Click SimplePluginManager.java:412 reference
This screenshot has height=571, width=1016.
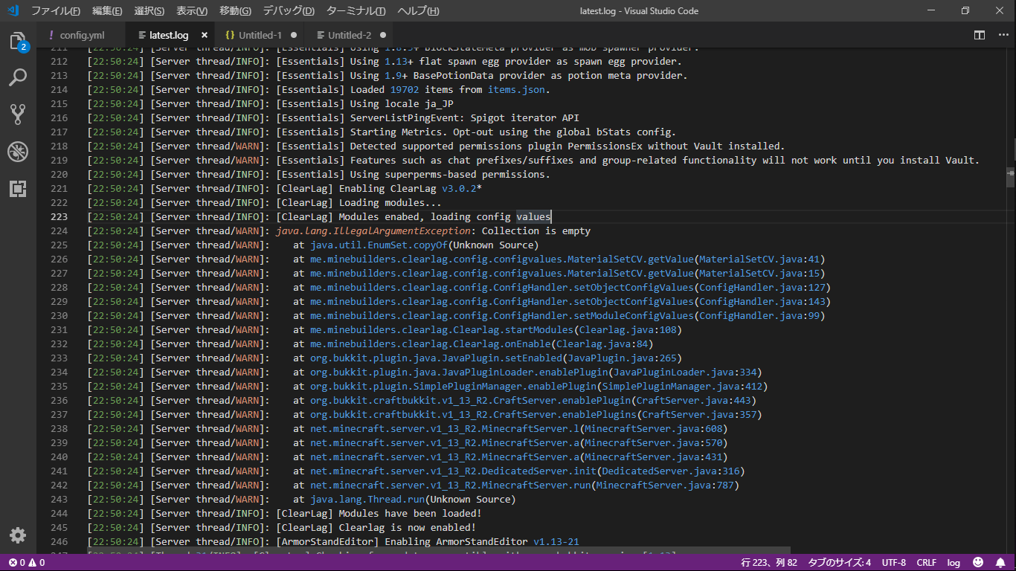682,386
